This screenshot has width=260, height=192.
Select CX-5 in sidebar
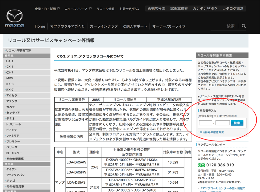26,67
